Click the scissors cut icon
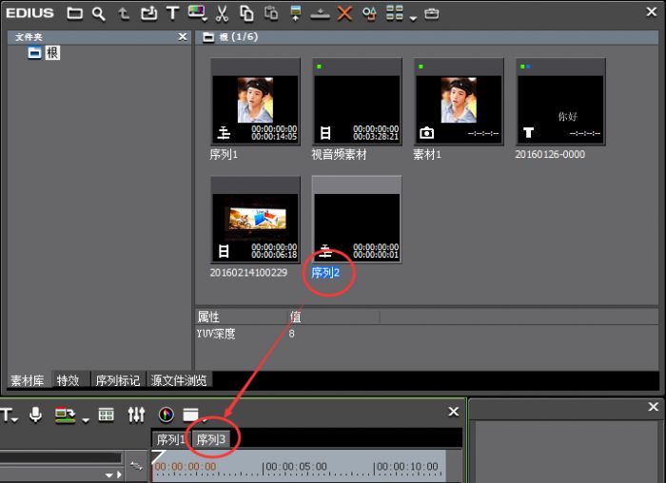 pyautogui.click(x=222, y=13)
